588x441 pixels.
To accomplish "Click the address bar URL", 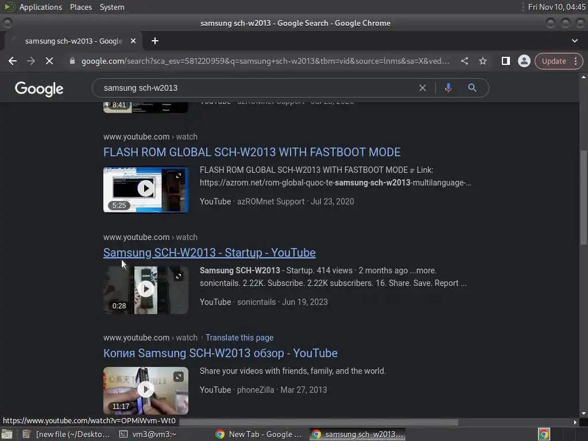I will (265, 61).
